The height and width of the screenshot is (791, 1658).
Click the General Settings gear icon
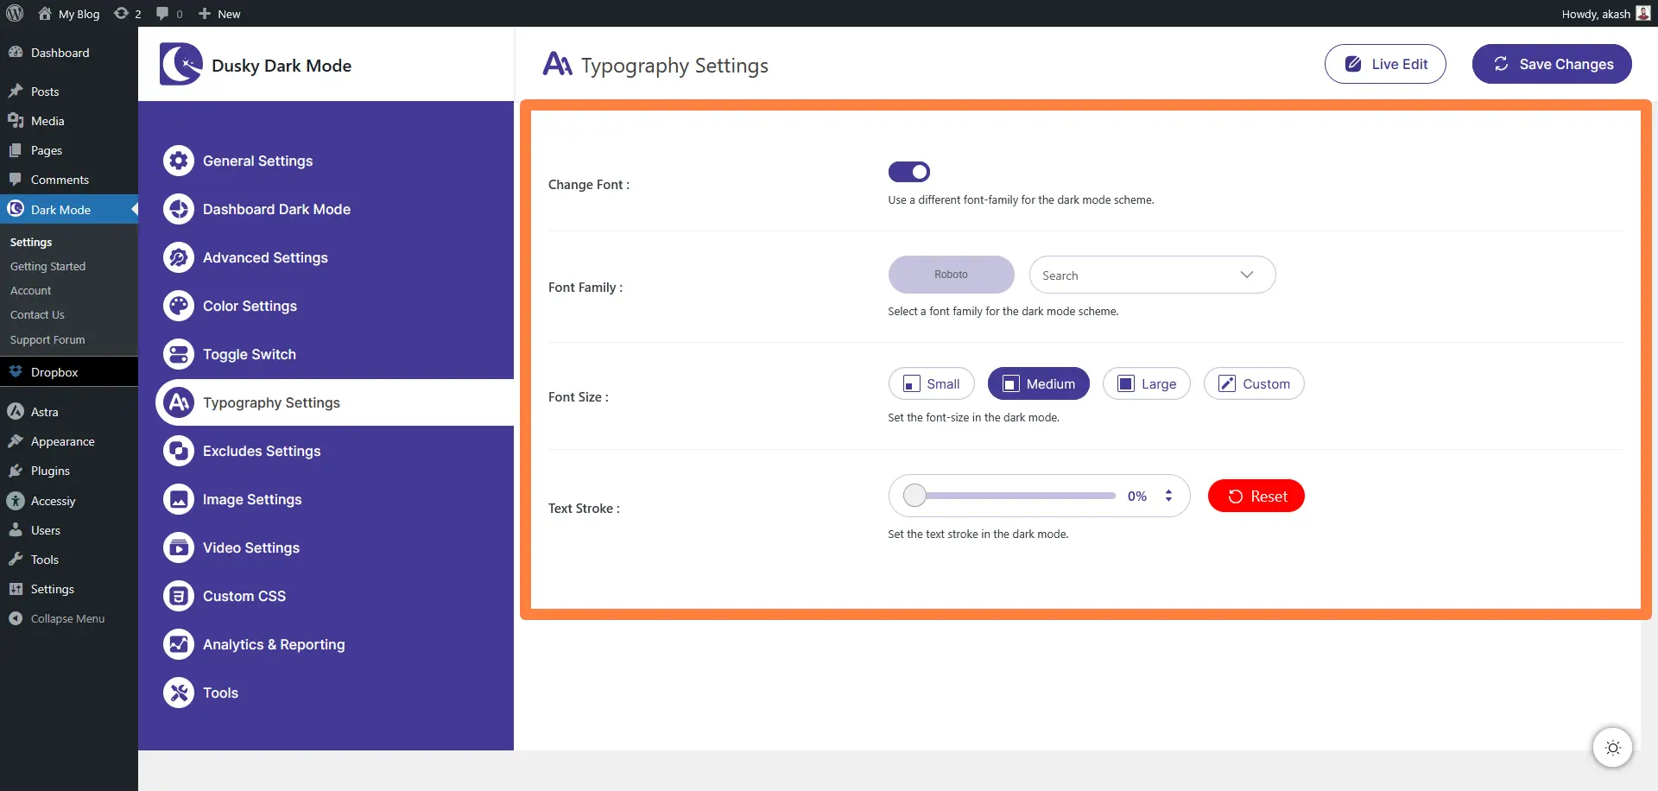(x=179, y=161)
